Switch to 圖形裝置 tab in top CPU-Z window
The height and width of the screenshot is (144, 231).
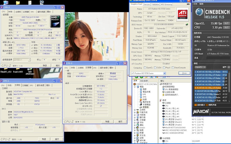(x=41, y=12)
